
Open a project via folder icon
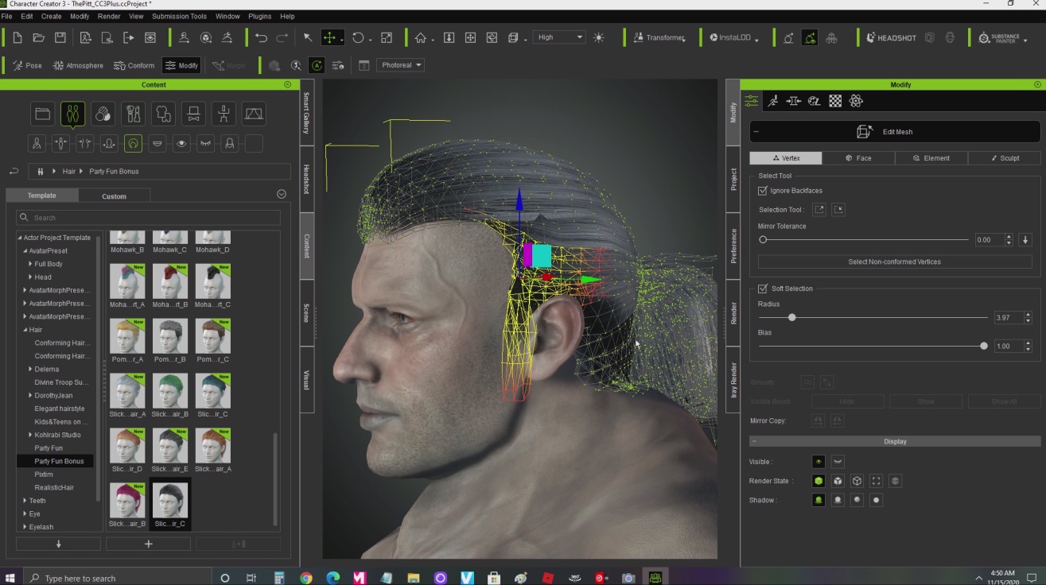point(38,37)
